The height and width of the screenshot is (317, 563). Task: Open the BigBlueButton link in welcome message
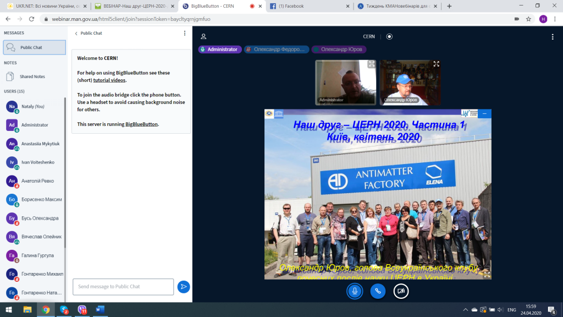[141, 124]
